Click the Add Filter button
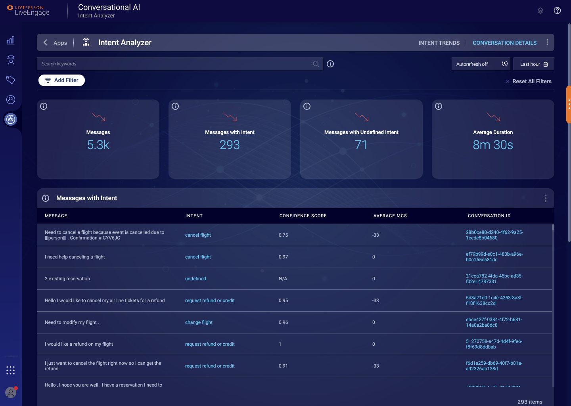571x406 pixels. (61, 80)
